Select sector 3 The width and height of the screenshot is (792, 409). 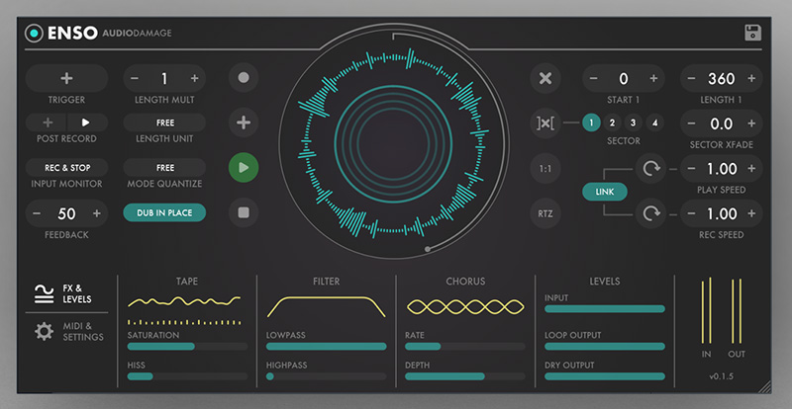633,123
